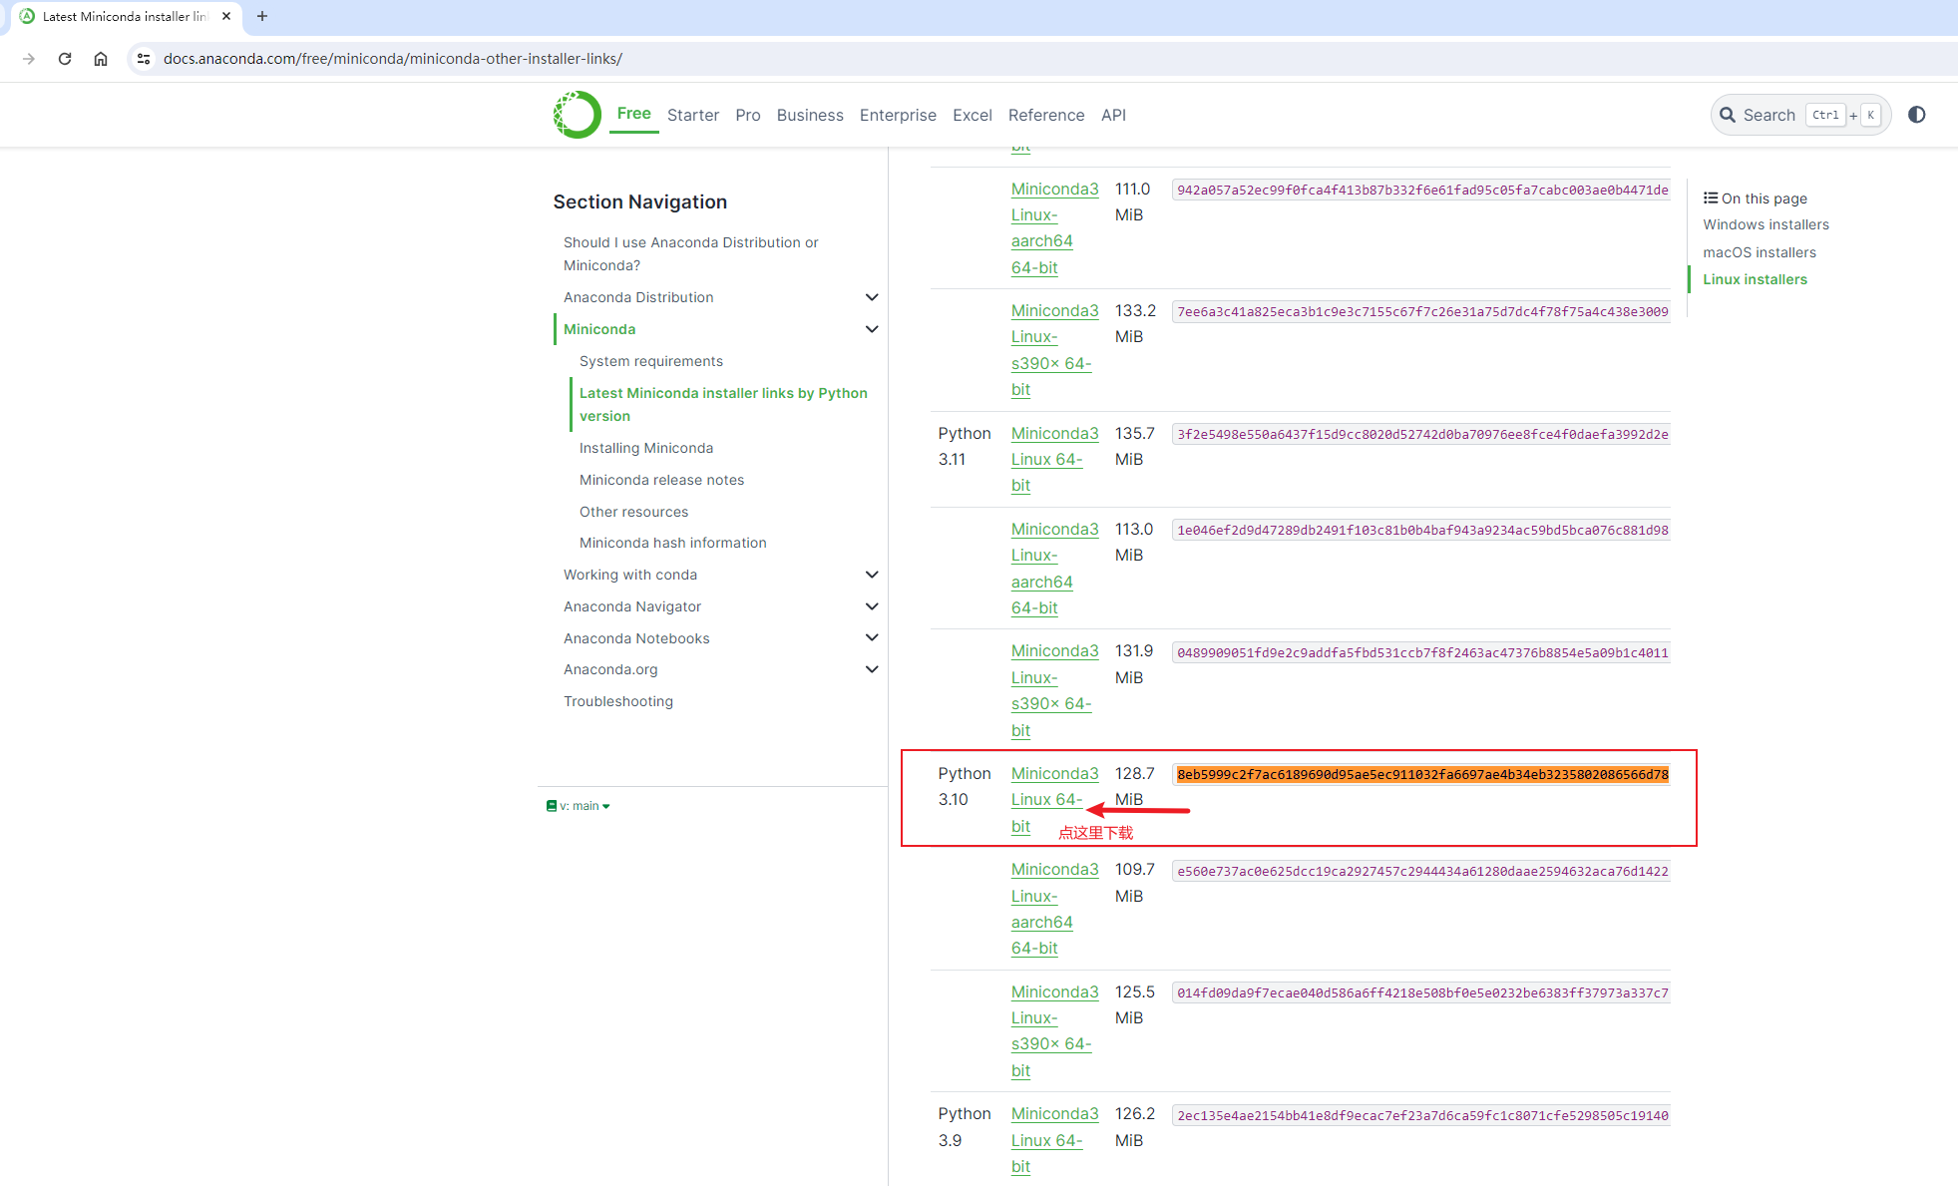Image resolution: width=1958 pixels, height=1186 pixels.
Task: Download 109.7 MiB Miniconda3 Linux-aarch64 installer
Action: point(1054,909)
